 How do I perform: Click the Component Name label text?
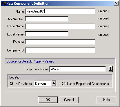coord(36,69)
